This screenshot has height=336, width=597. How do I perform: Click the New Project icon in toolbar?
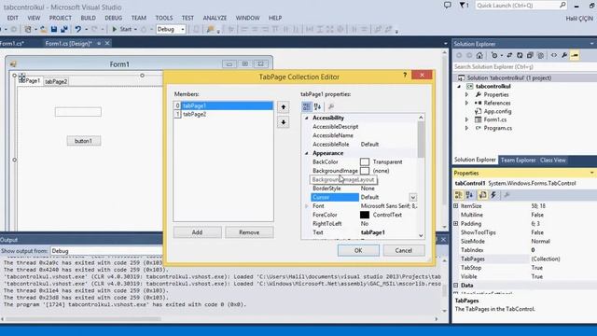click(28, 29)
